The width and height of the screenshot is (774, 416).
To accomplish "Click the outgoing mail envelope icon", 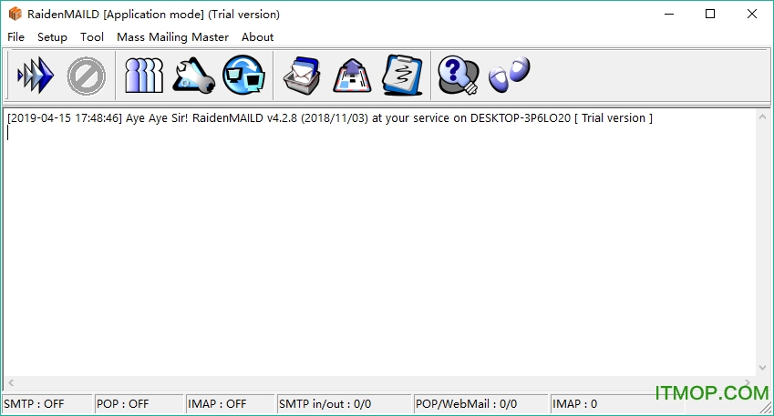I will [352, 76].
